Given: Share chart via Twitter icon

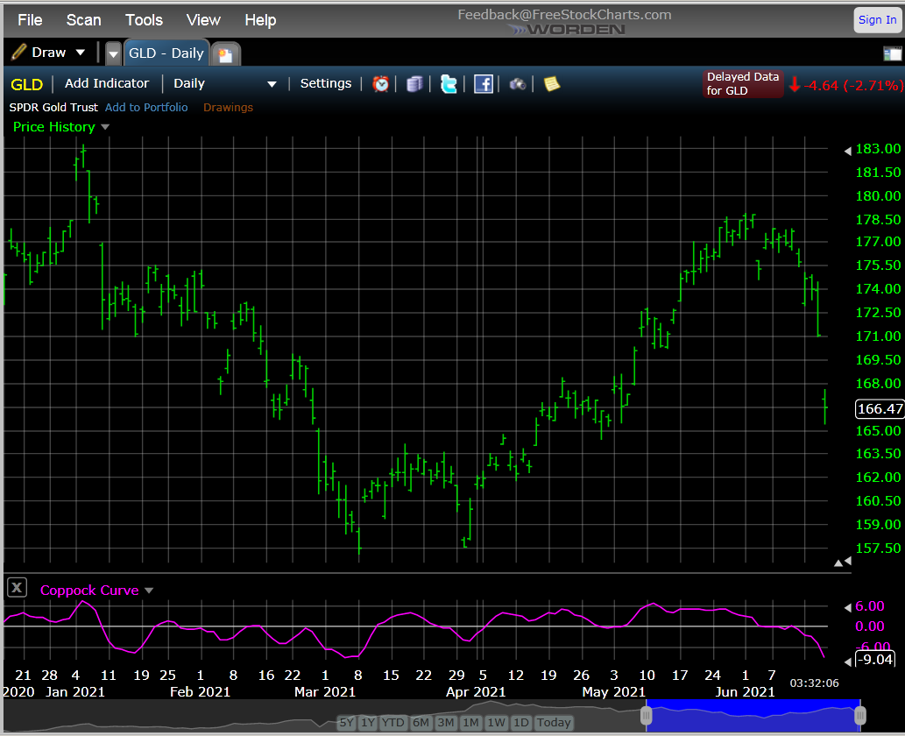Looking at the screenshot, I should (449, 84).
